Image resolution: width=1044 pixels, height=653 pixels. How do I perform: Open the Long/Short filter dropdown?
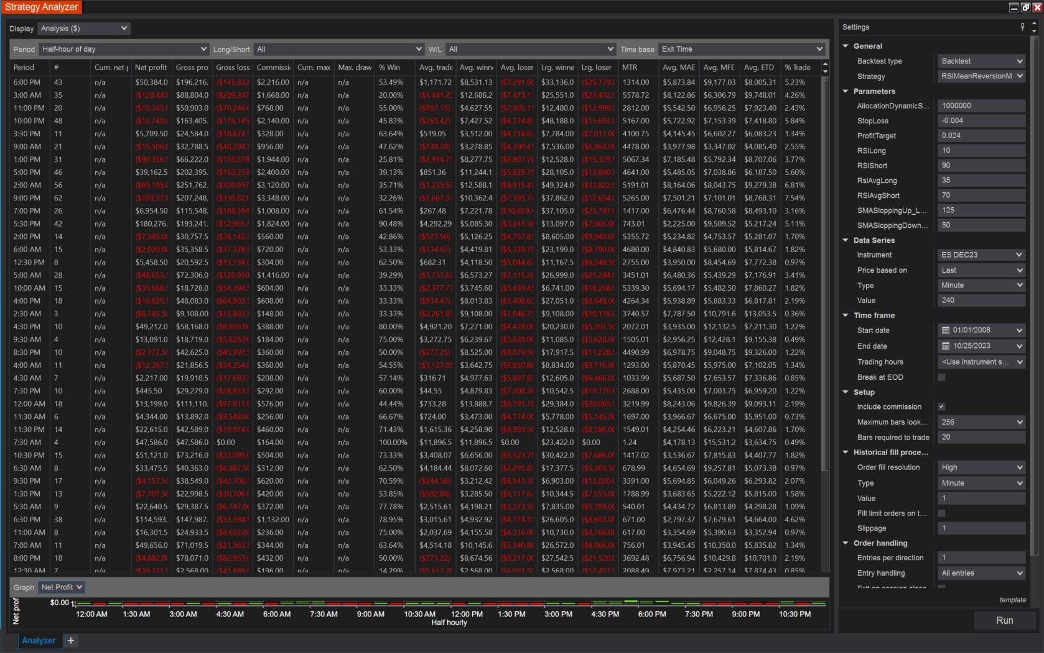[x=339, y=49]
